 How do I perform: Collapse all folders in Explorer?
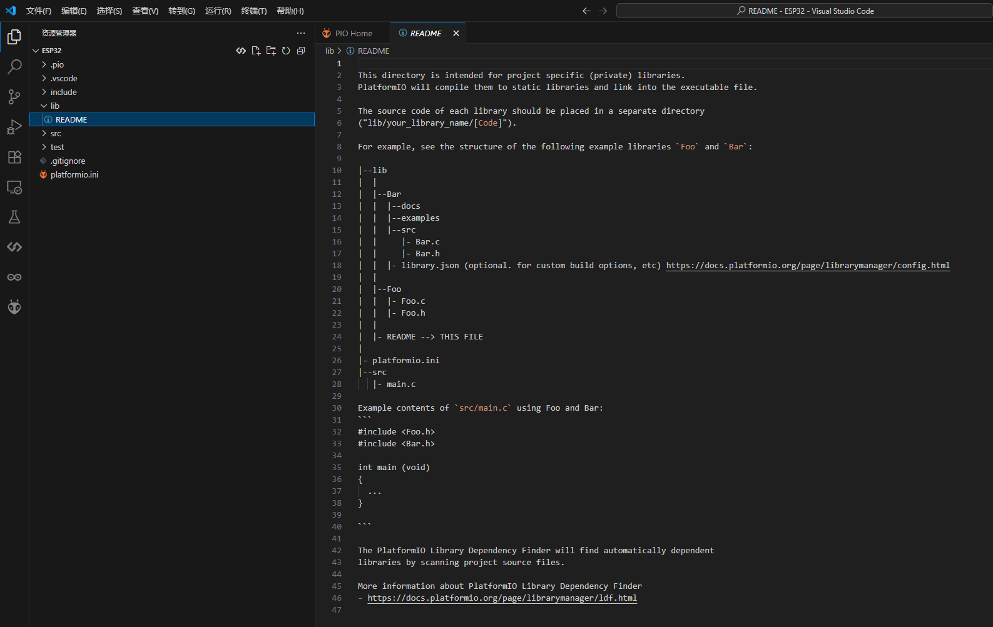301,51
